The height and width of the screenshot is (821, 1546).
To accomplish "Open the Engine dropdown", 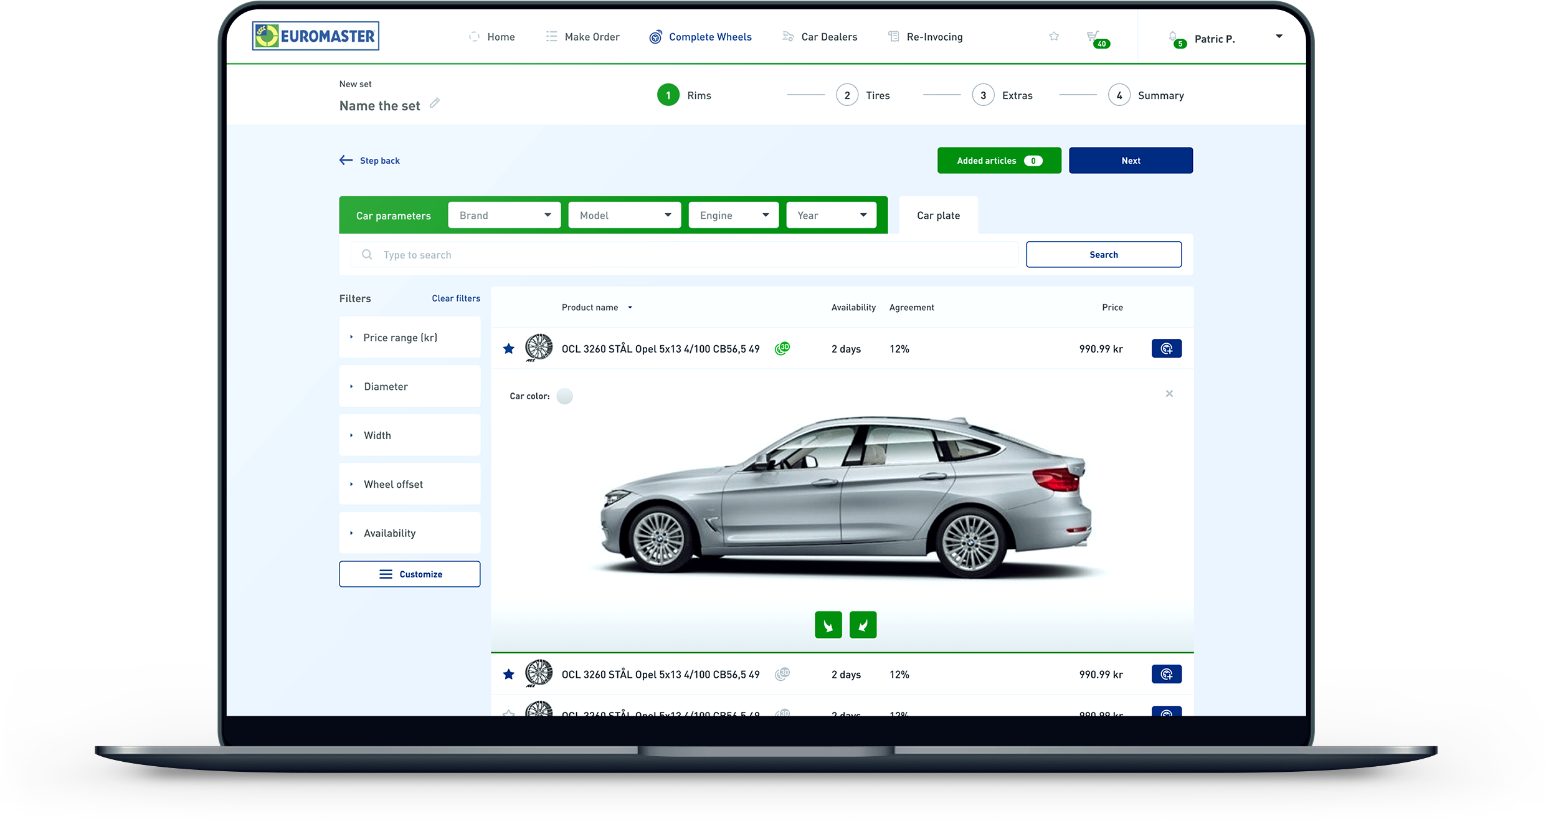I will pos(733,216).
